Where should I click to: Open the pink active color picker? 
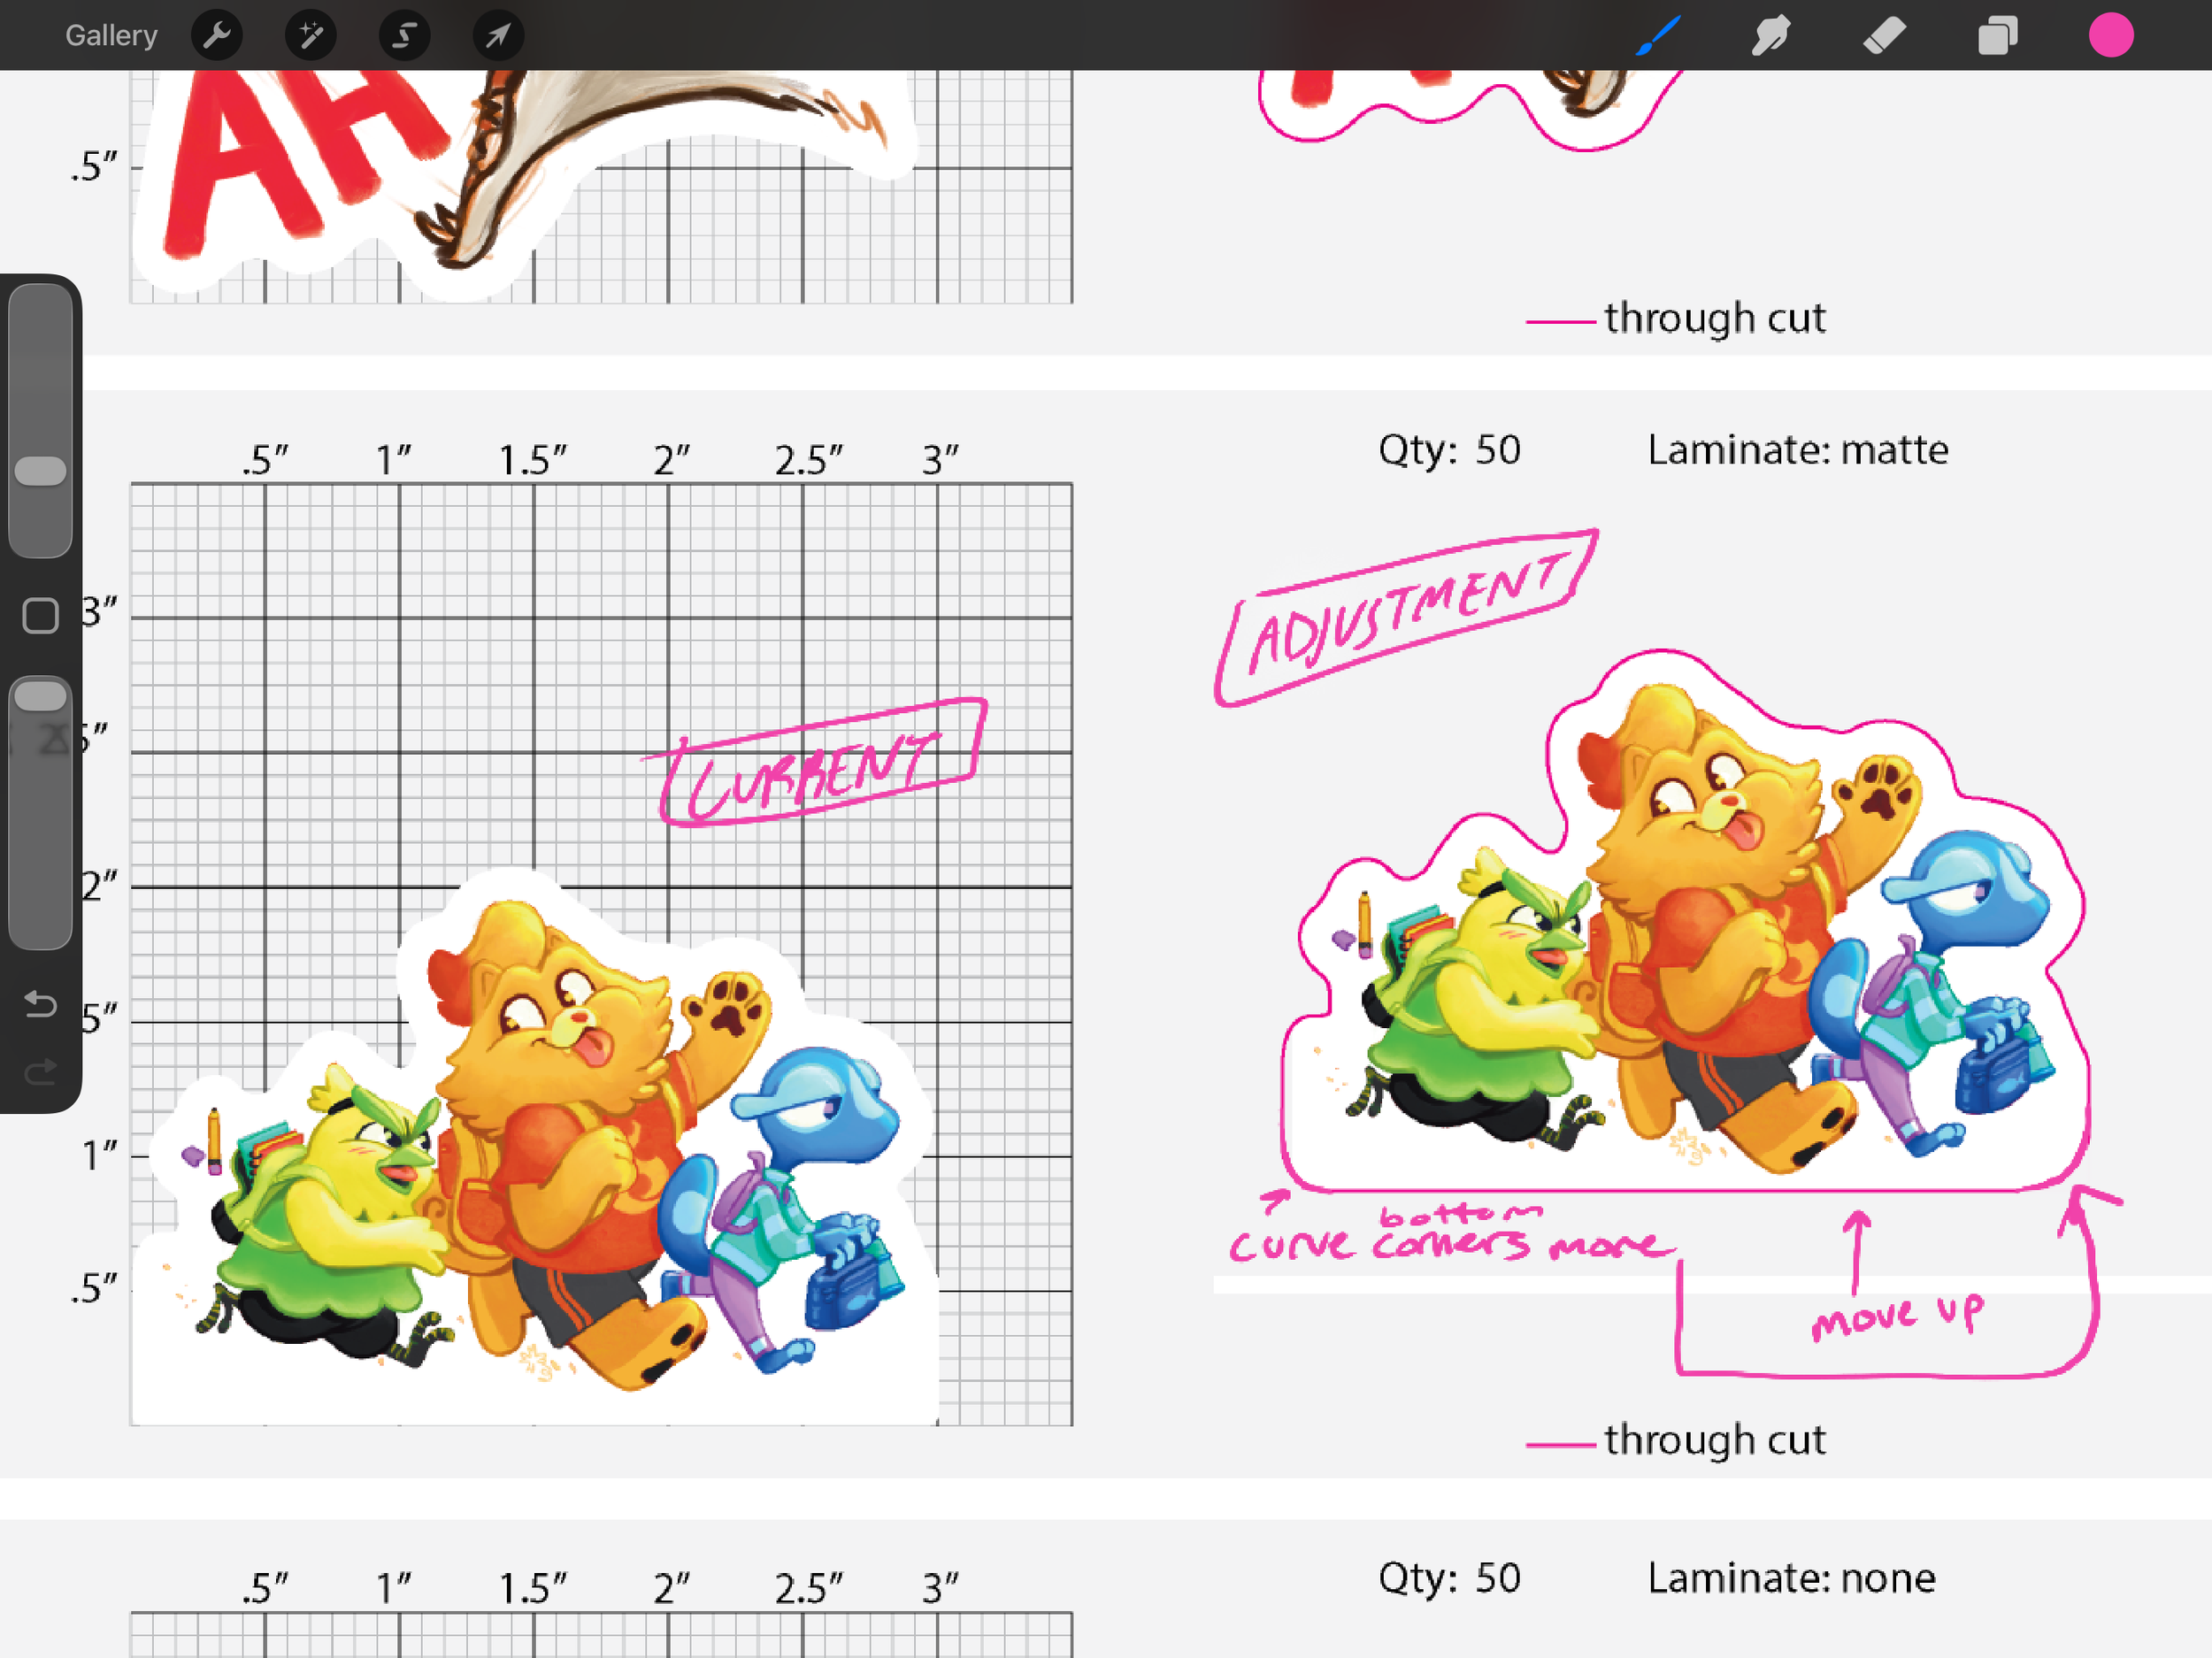(2111, 35)
